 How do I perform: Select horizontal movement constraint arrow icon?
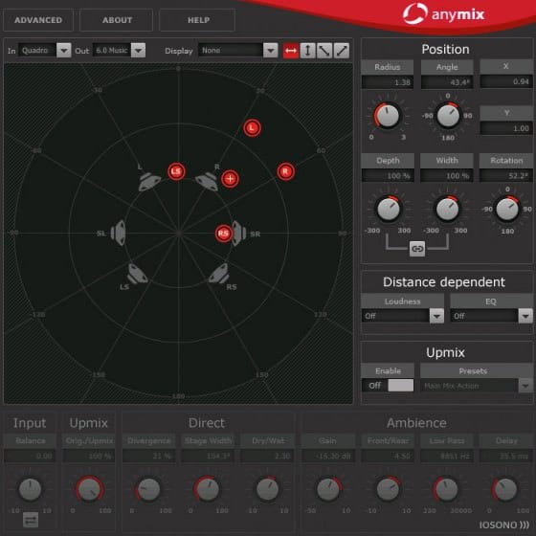point(291,51)
